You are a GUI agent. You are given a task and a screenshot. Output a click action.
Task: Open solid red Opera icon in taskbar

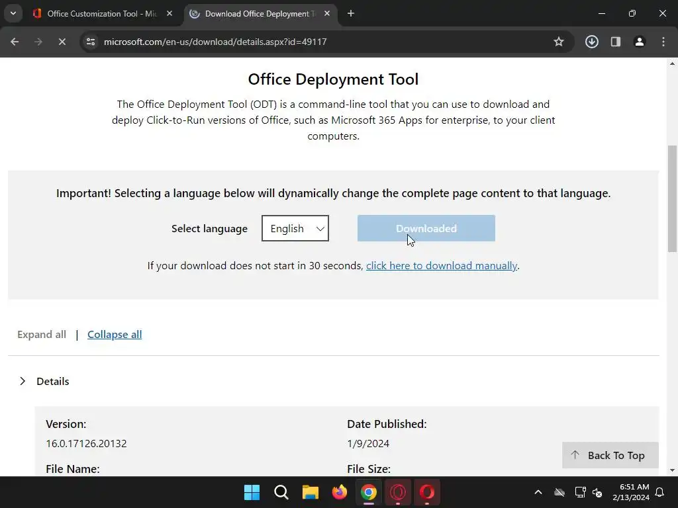click(x=427, y=492)
